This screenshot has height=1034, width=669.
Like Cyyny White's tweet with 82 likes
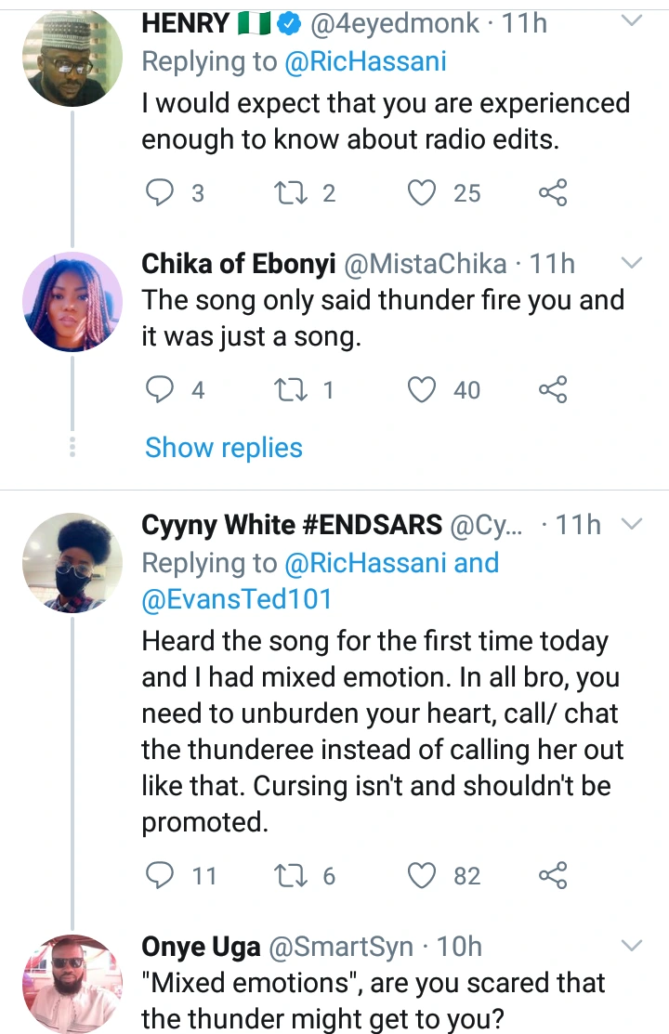[424, 875]
